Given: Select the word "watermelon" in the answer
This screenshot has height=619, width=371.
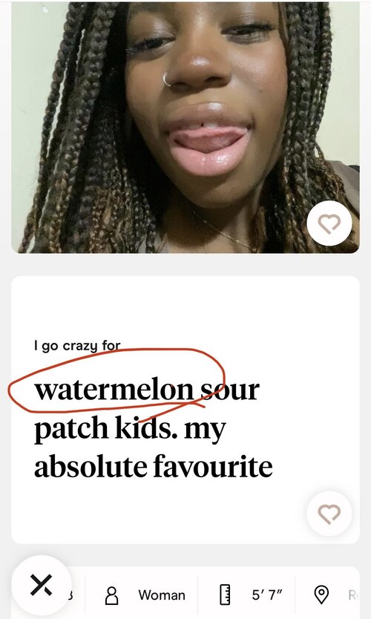Looking at the screenshot, I should pyautogui.click(x=114, y=390).
